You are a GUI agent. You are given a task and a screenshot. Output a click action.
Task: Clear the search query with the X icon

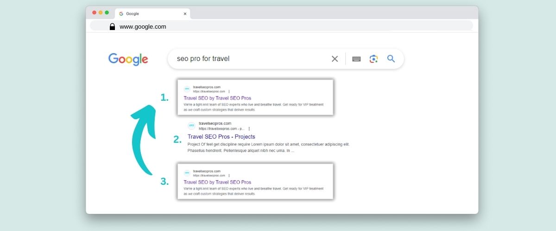click(335, 59)
